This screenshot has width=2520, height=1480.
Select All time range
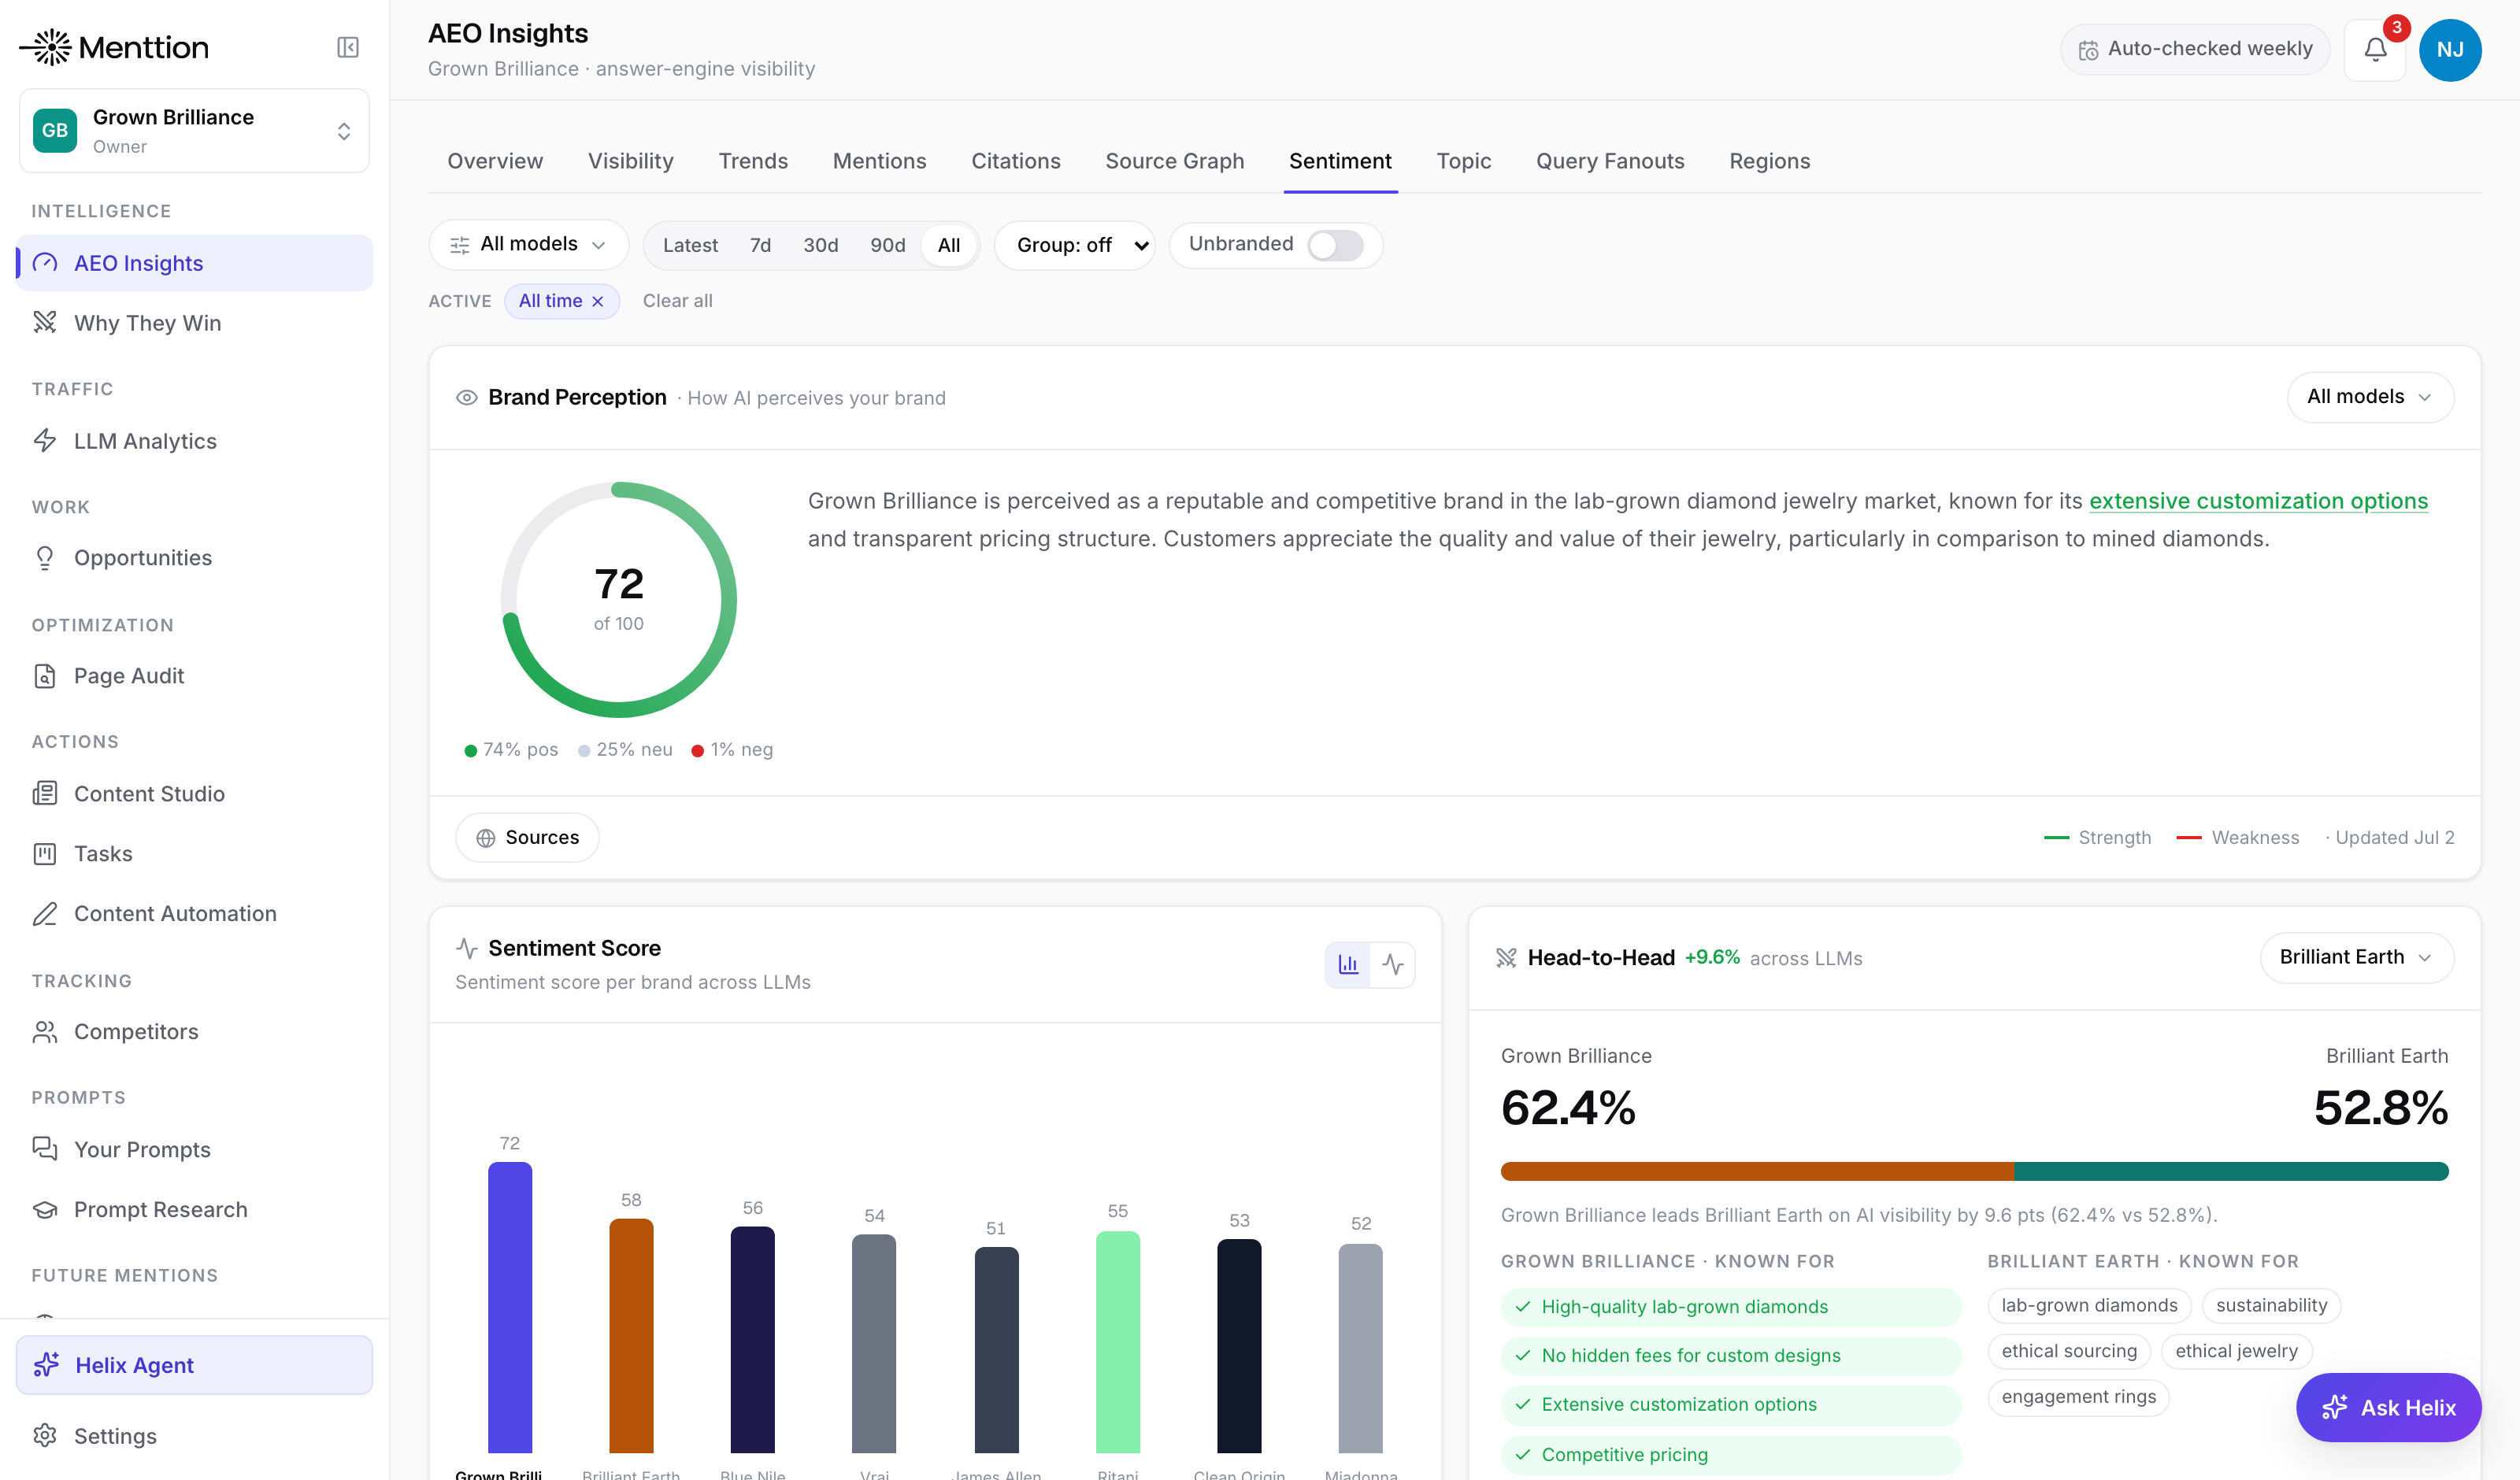pos(948,245)
